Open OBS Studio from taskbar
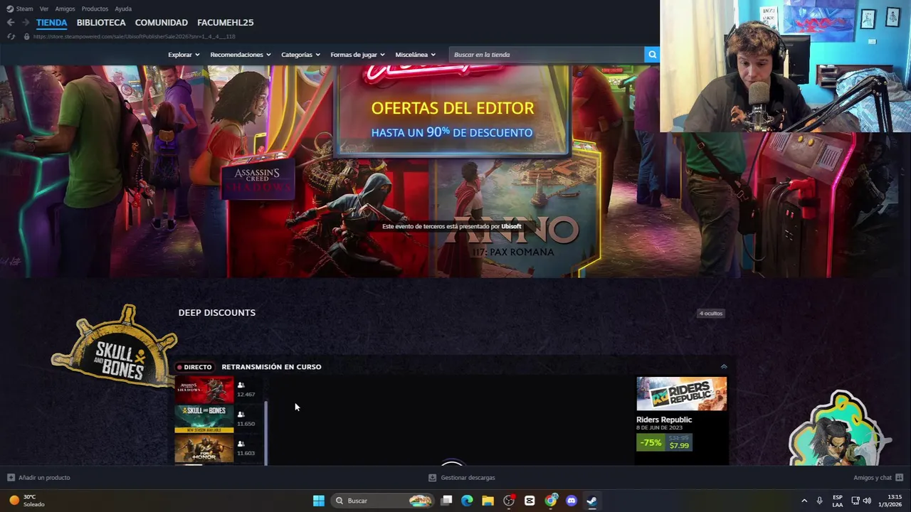911x512 pixels. [509, 501]
